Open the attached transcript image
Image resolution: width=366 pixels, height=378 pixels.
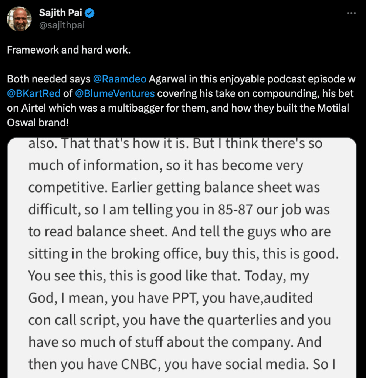click(x=181, y=259)
